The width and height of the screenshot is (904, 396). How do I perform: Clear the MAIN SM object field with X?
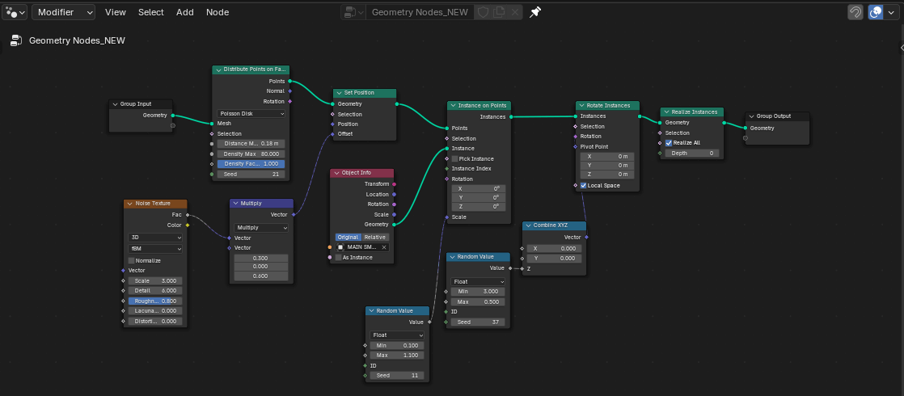click(384, 247)
